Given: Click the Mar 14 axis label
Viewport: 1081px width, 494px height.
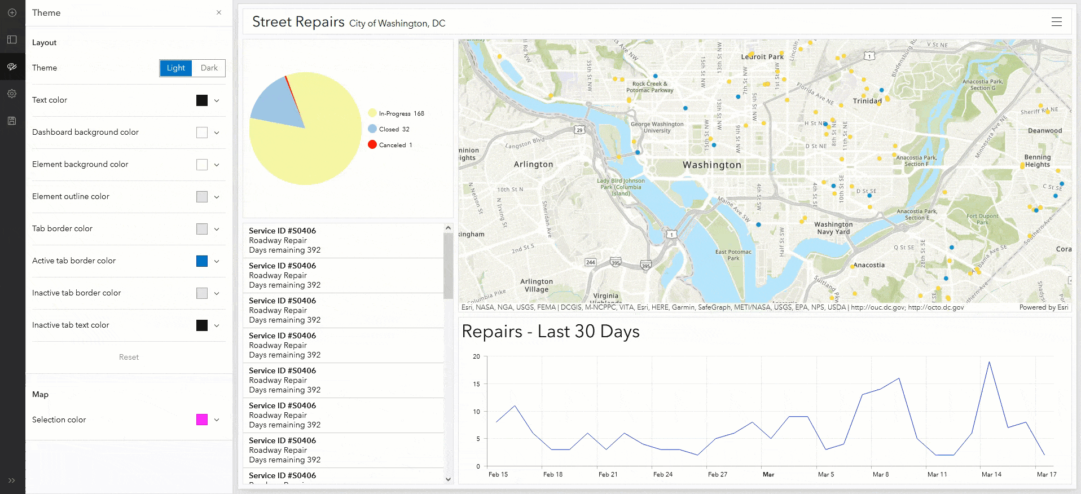Looking at the screenshot, I should point(991,474).
